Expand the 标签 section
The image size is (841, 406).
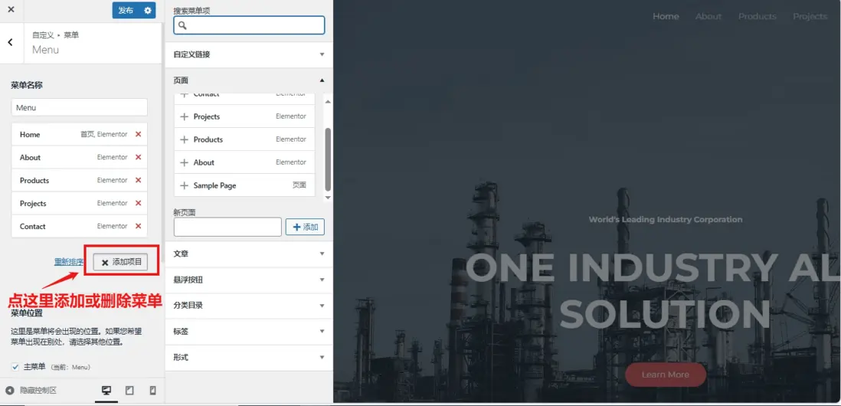click(249, 332)
